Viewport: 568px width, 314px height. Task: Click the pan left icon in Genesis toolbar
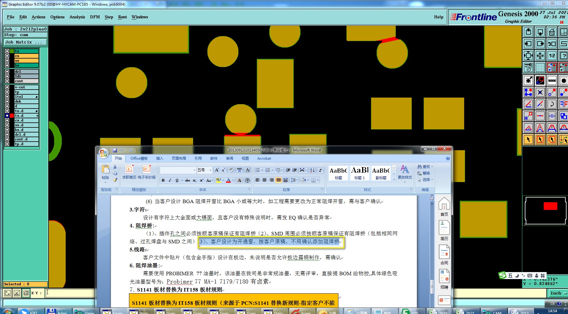click(528, 44)
